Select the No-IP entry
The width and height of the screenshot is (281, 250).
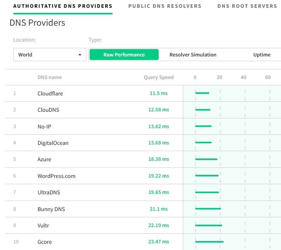tap(44, 127)
